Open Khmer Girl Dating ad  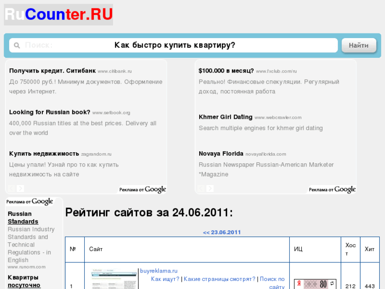point(226,117)
